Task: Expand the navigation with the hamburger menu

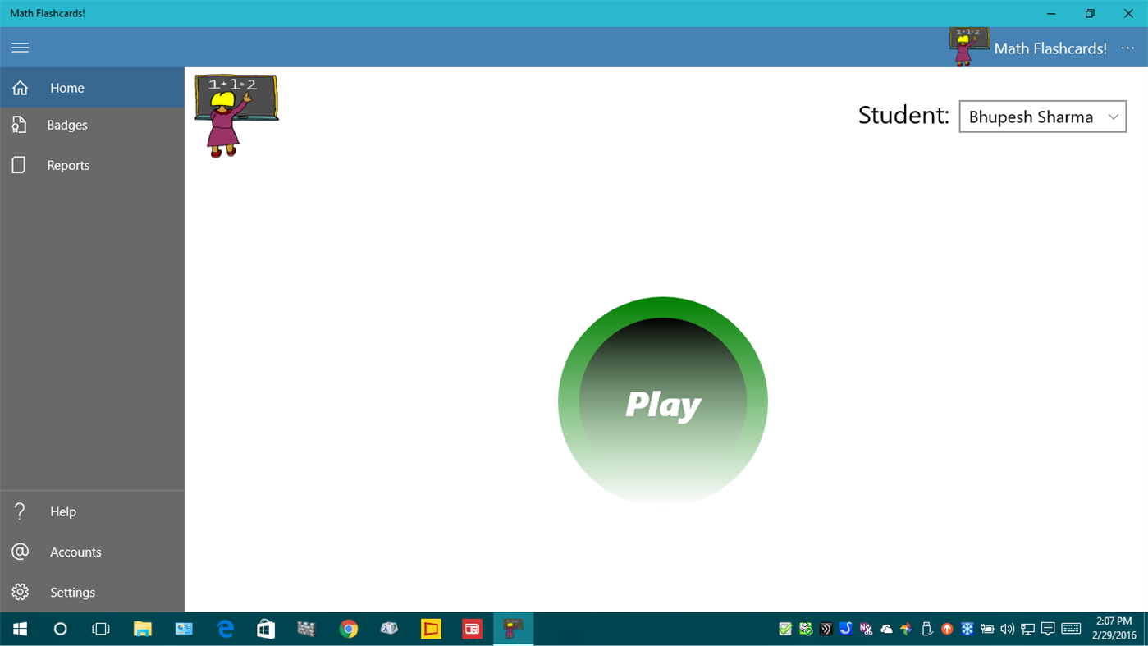Action: (20, 47)
